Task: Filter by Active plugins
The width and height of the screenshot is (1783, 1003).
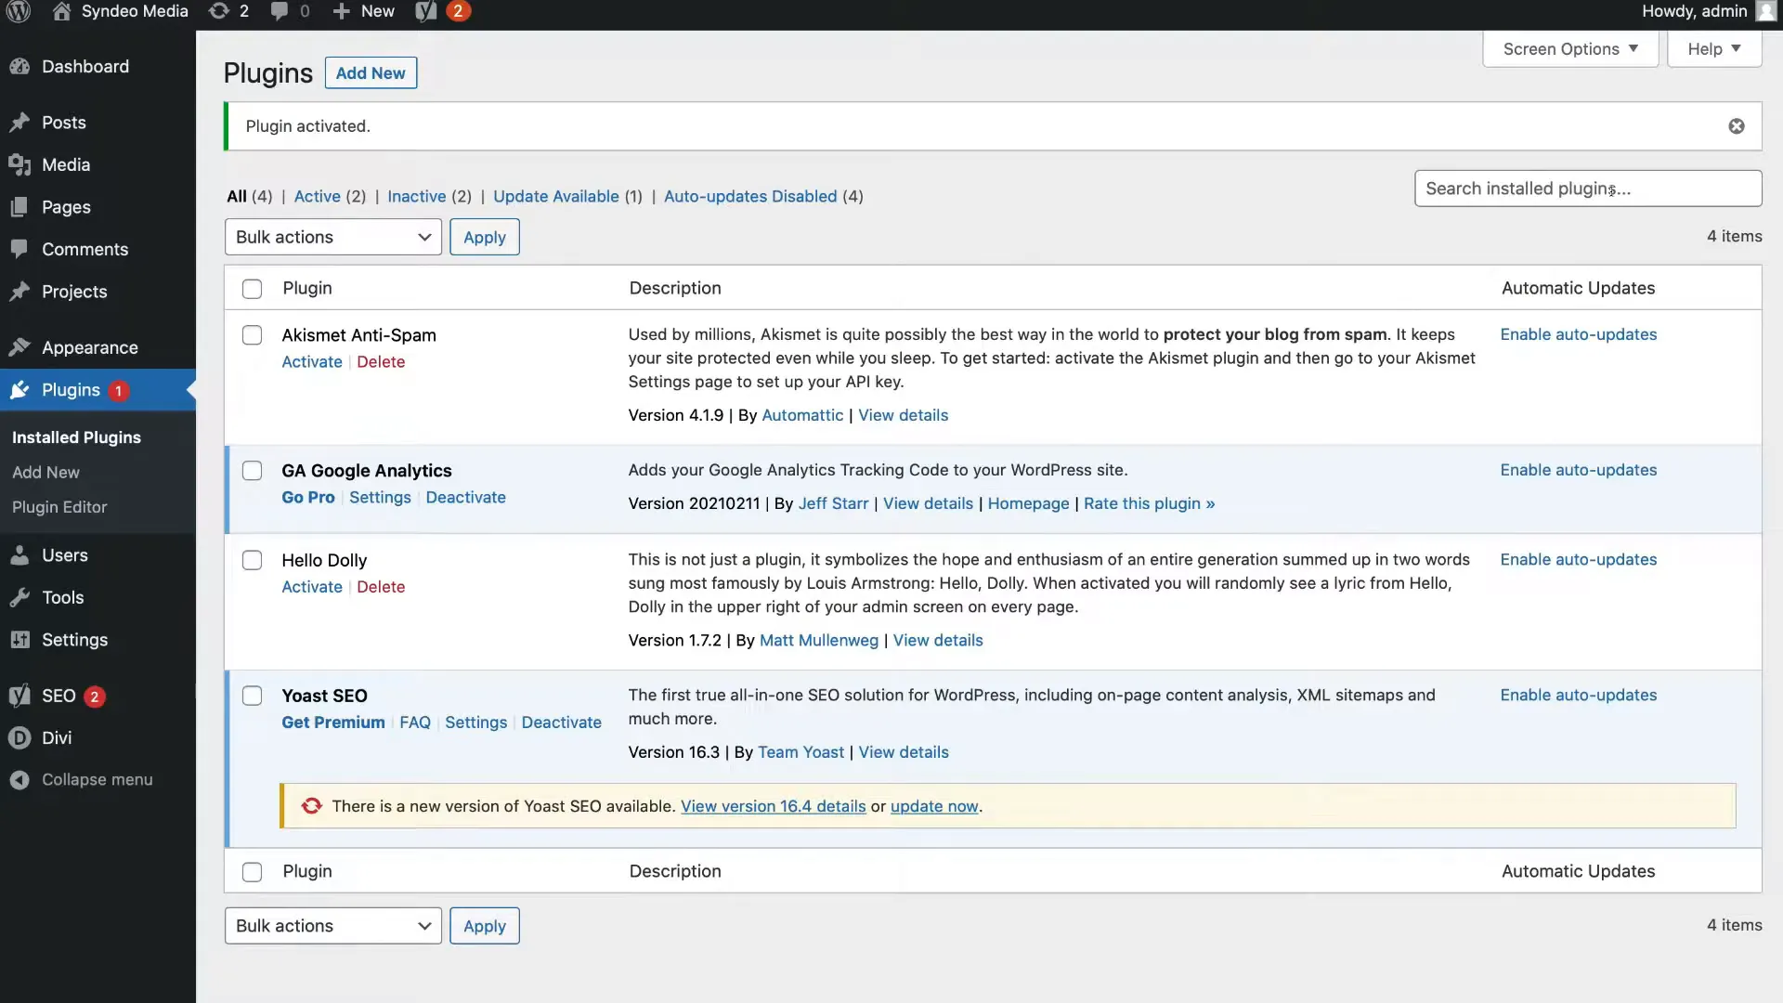Action: point(318,196)
